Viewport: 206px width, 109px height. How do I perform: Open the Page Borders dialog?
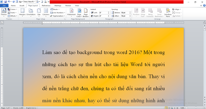86,13
